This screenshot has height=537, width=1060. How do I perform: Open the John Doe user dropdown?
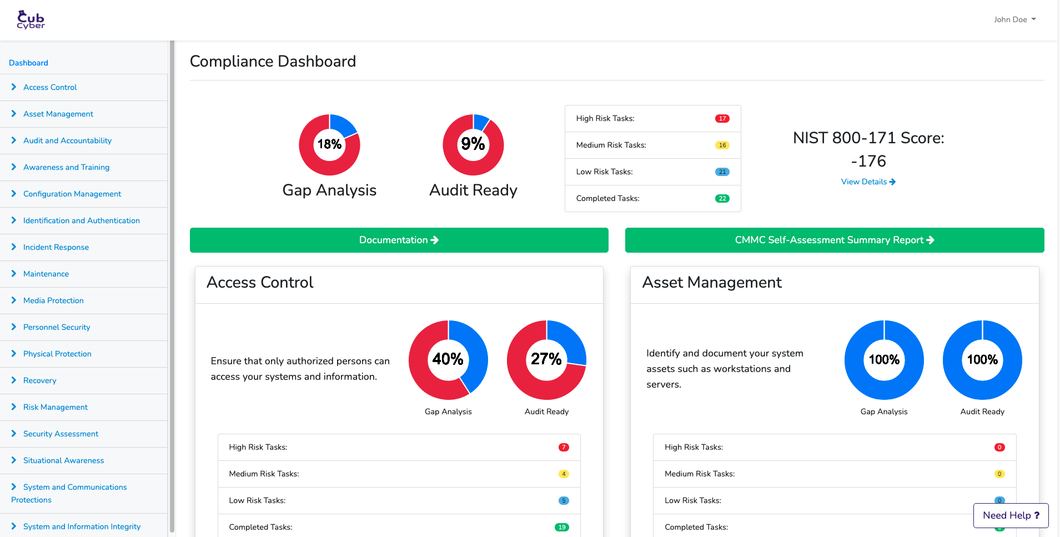[x=1014, y=19]
